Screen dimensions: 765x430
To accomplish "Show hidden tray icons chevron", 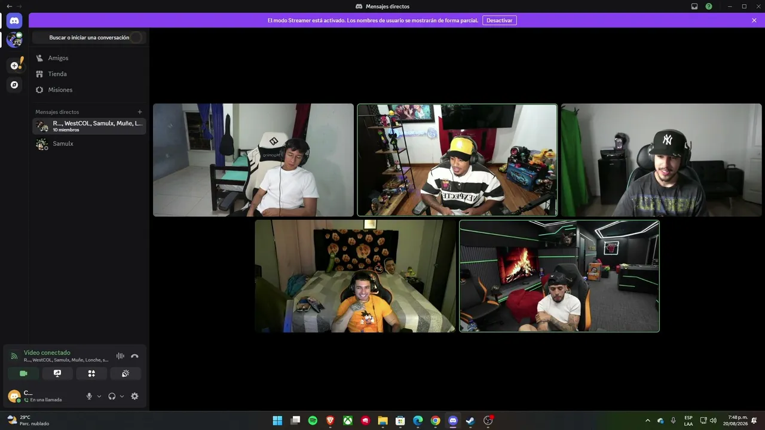I will point(648,420).
